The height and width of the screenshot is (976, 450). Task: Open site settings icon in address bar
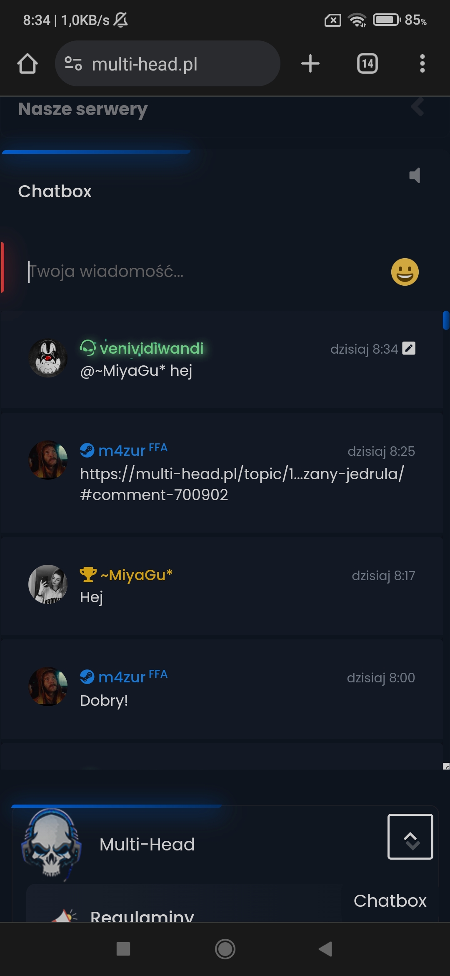pos(73,64)
